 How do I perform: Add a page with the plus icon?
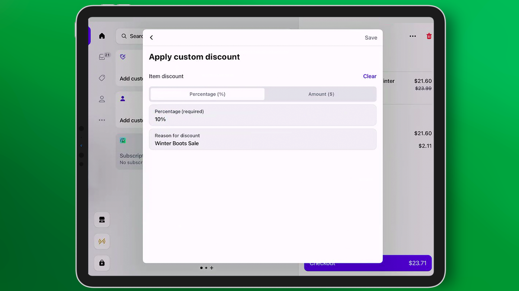[211, 268]
